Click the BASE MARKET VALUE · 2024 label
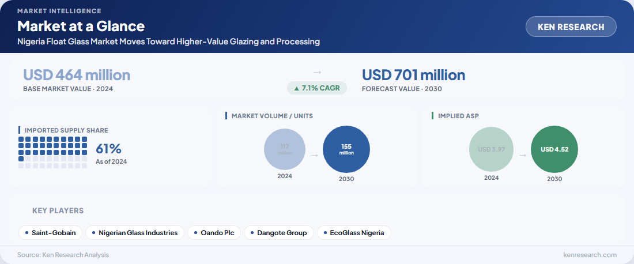634x264 pixels. pos(68,89)
